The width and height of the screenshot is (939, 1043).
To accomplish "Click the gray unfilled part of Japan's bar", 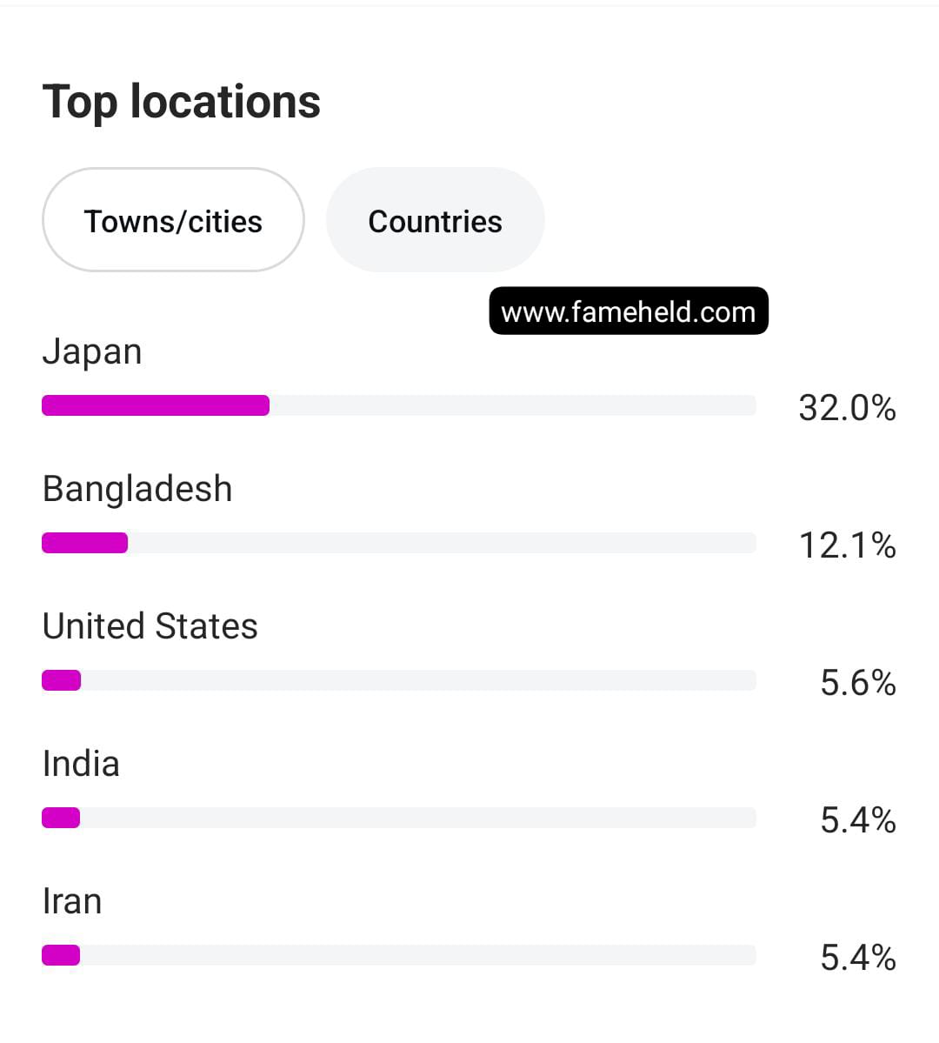I will click(513, 405).
